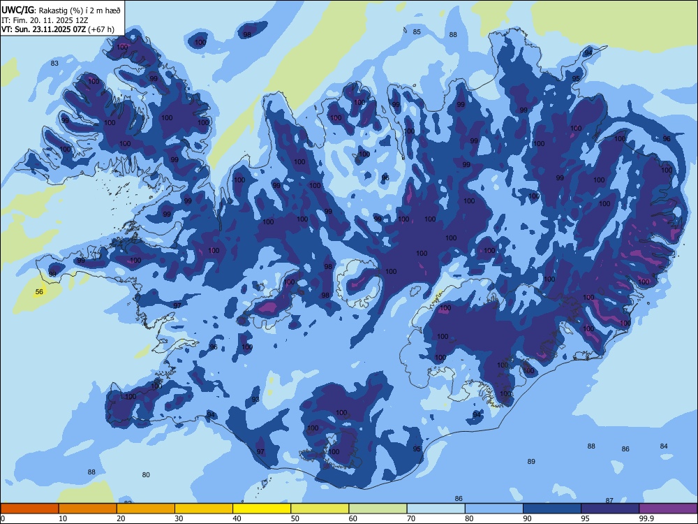Select the '60' legend tick label

(x=353, y=518)
